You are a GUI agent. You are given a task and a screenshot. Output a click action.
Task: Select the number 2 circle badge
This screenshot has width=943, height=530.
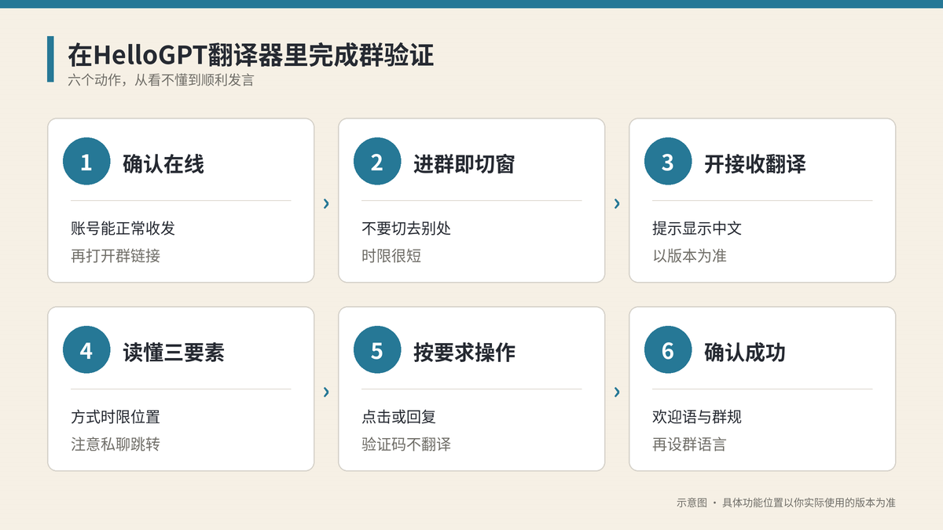pos(377,162)
